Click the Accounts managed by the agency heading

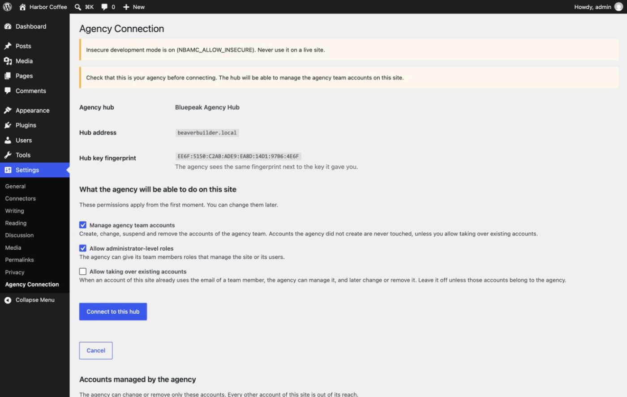tap(137, 380)
